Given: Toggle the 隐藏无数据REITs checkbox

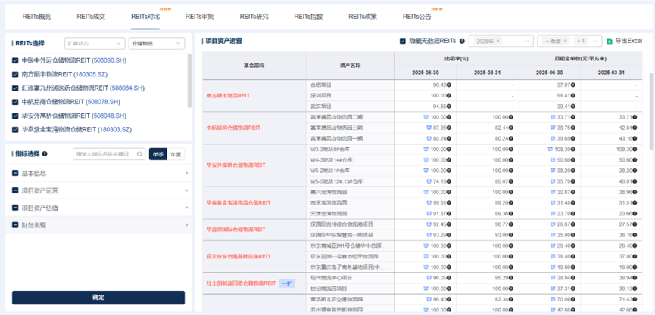Looking at the screenshot, I should click(403, 41).
